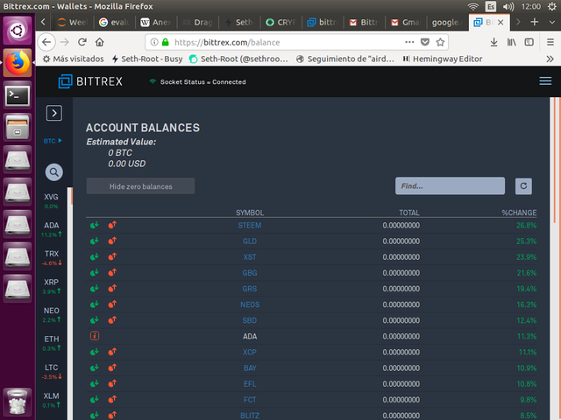Screen dimensions: 561x420
Task: Switch to the Gmail tab
Action: pyautogui.click(x=406, y=23)
